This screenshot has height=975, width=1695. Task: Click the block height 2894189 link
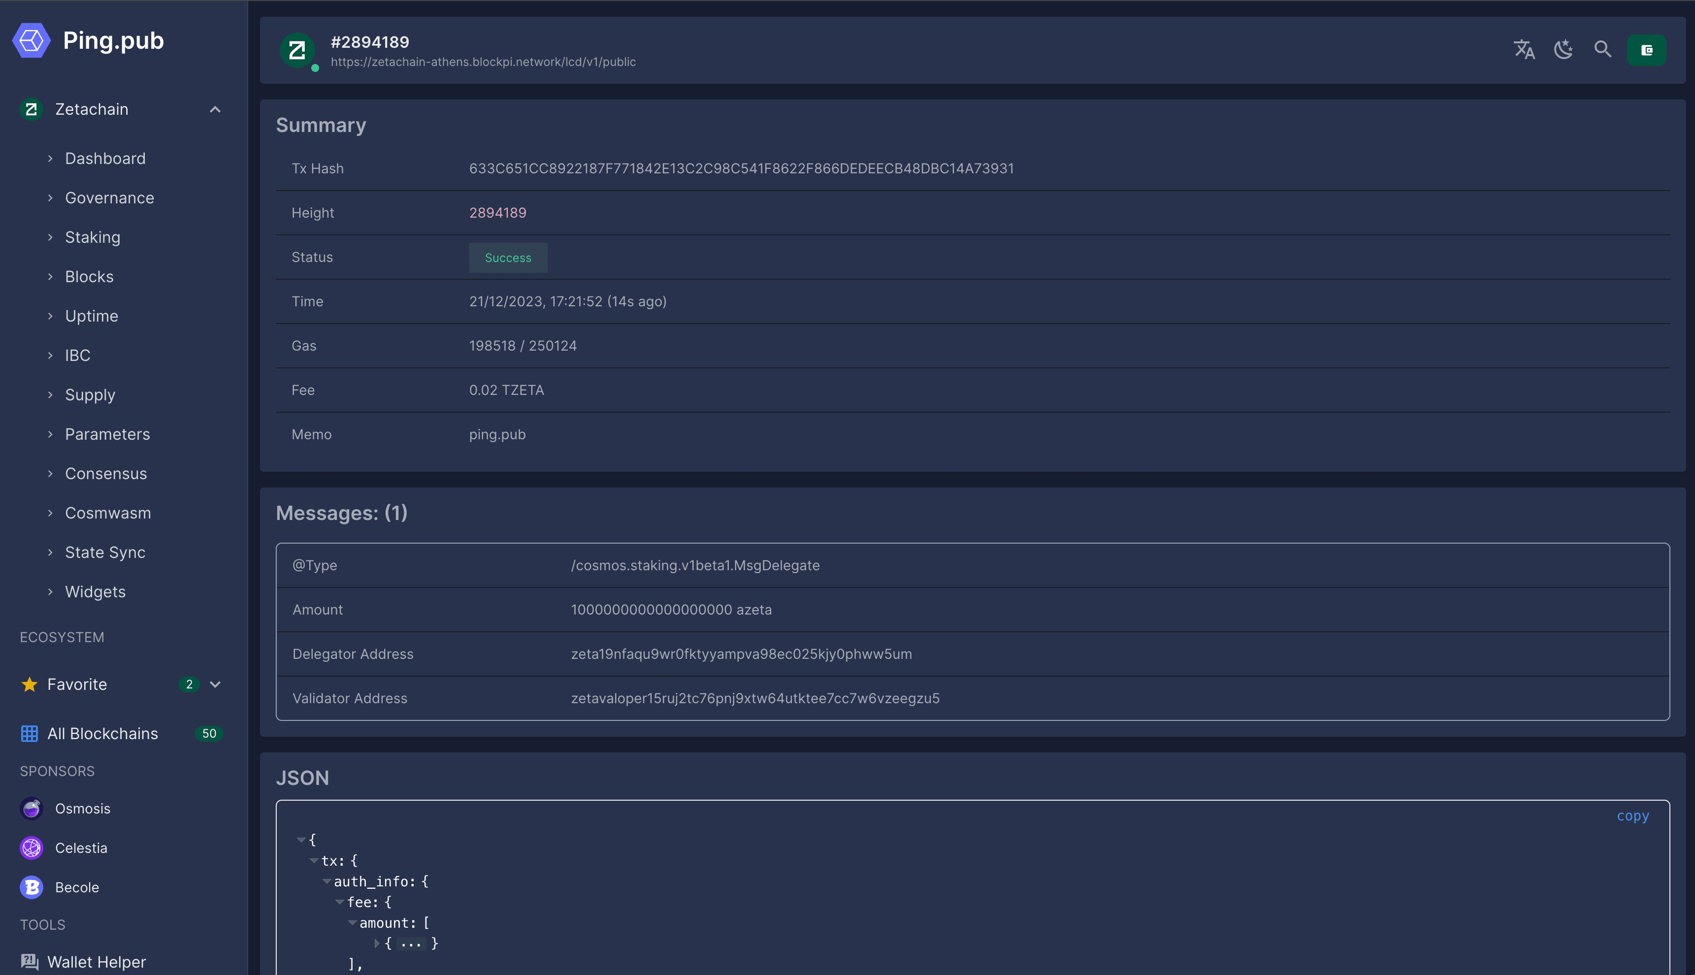click(497, 213)
